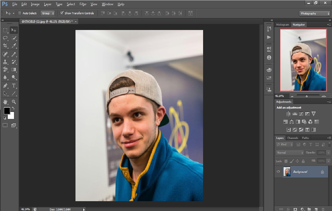Viewport: 332px width, 211px height.
Task: Uncheck Show Transform Controls
Action: (62, 13)
